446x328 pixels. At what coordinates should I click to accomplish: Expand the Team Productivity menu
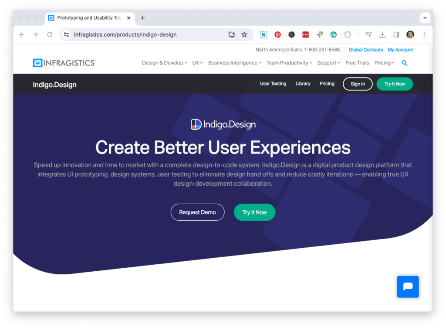289,63
